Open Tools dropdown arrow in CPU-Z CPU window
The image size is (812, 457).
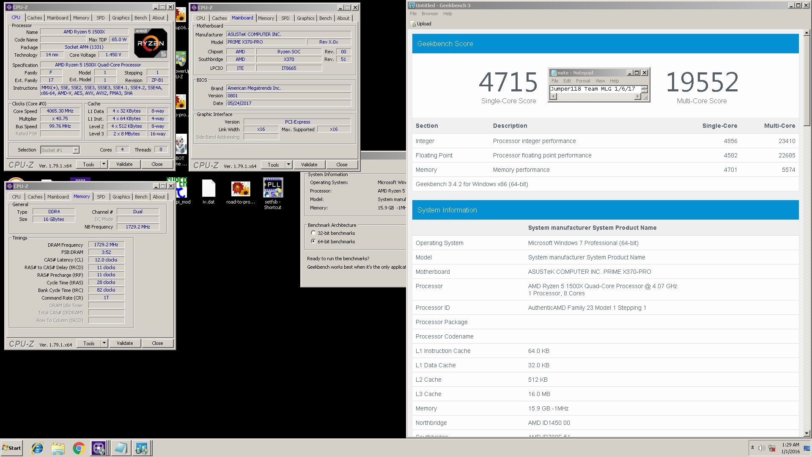tap(104, 164)
